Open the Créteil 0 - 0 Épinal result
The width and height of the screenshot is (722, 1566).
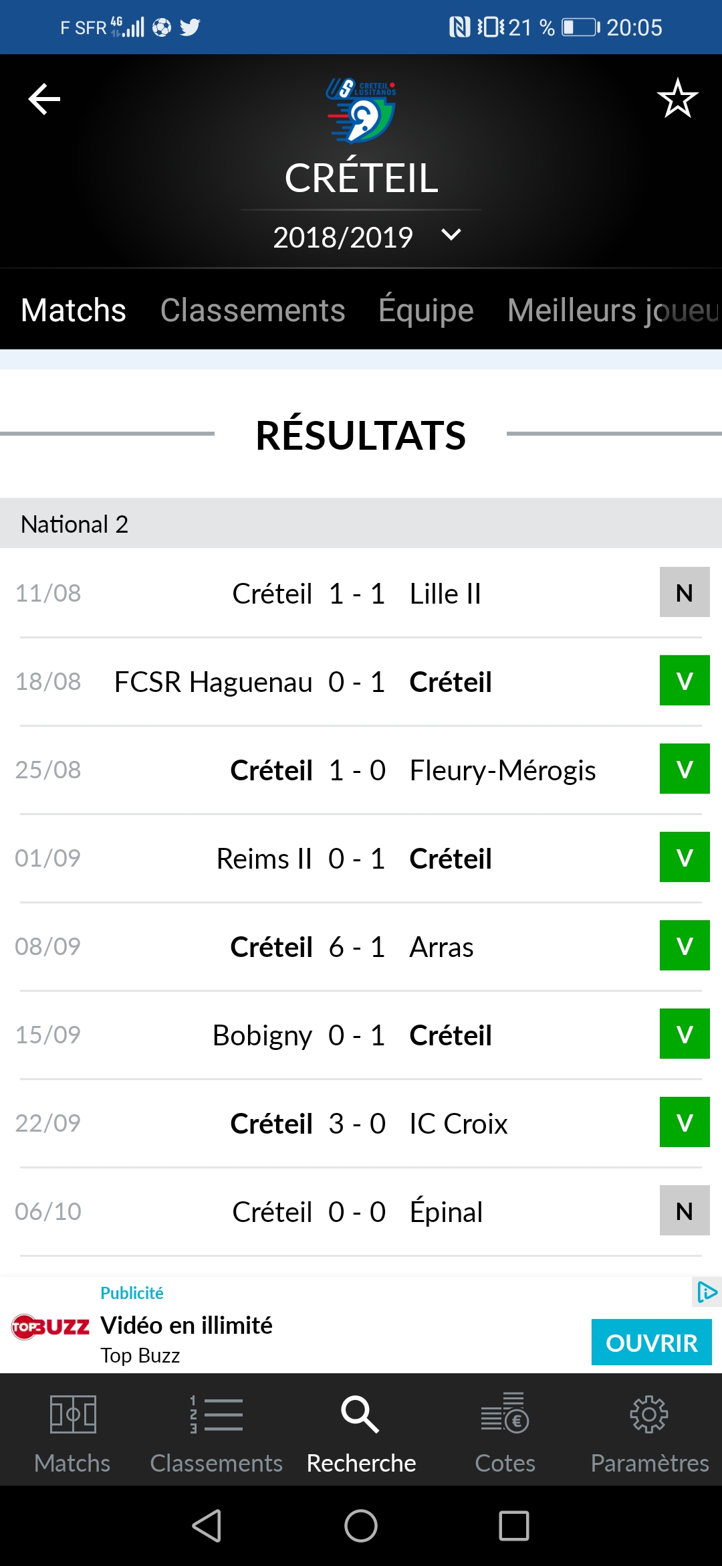tap(361, 1212)
